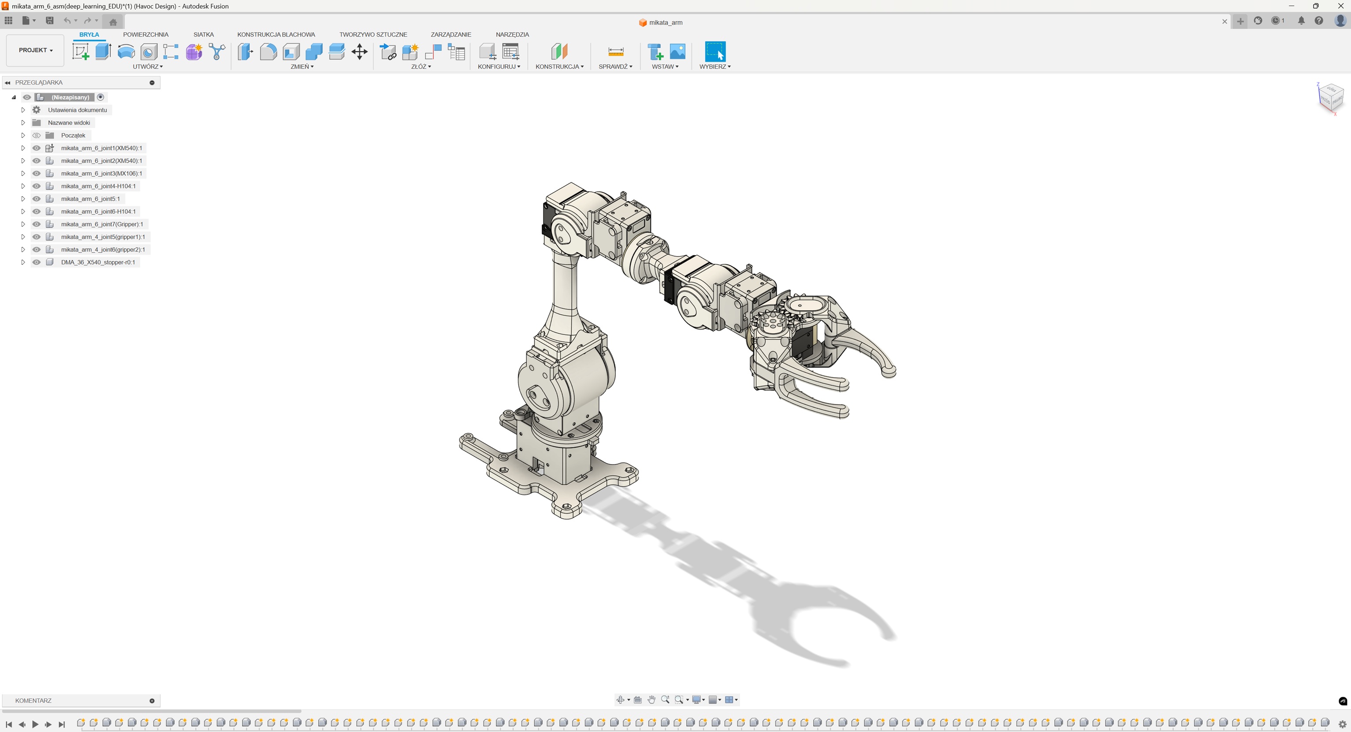Click the Insert Derive icon
The width and height of the screenshot is (1351, 732).
tap(655, 52)
